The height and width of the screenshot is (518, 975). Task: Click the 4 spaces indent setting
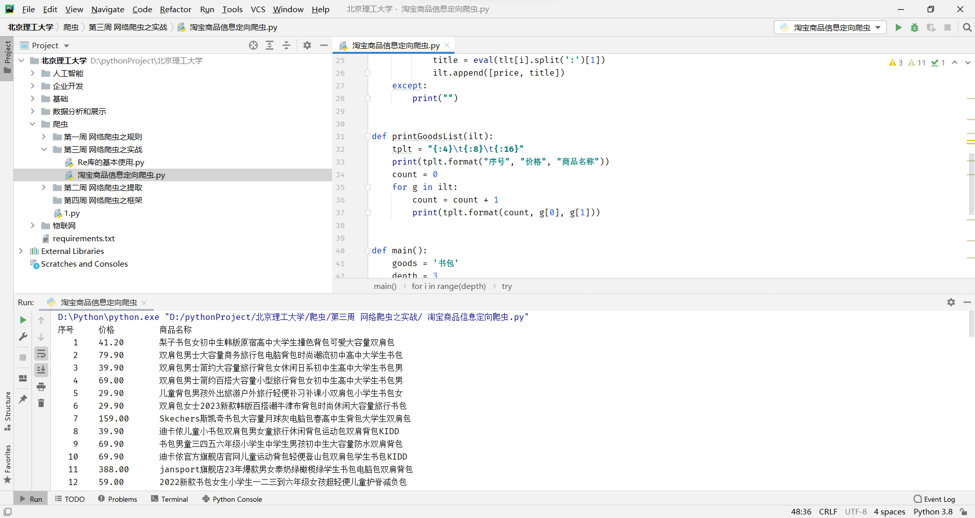click(x=889, y=511)
